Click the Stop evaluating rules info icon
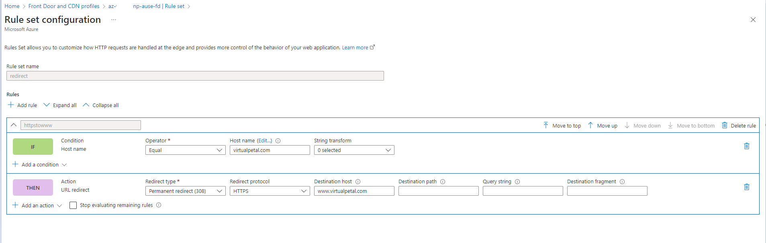This screenshot has height=243, width=766. coord(159,205)
